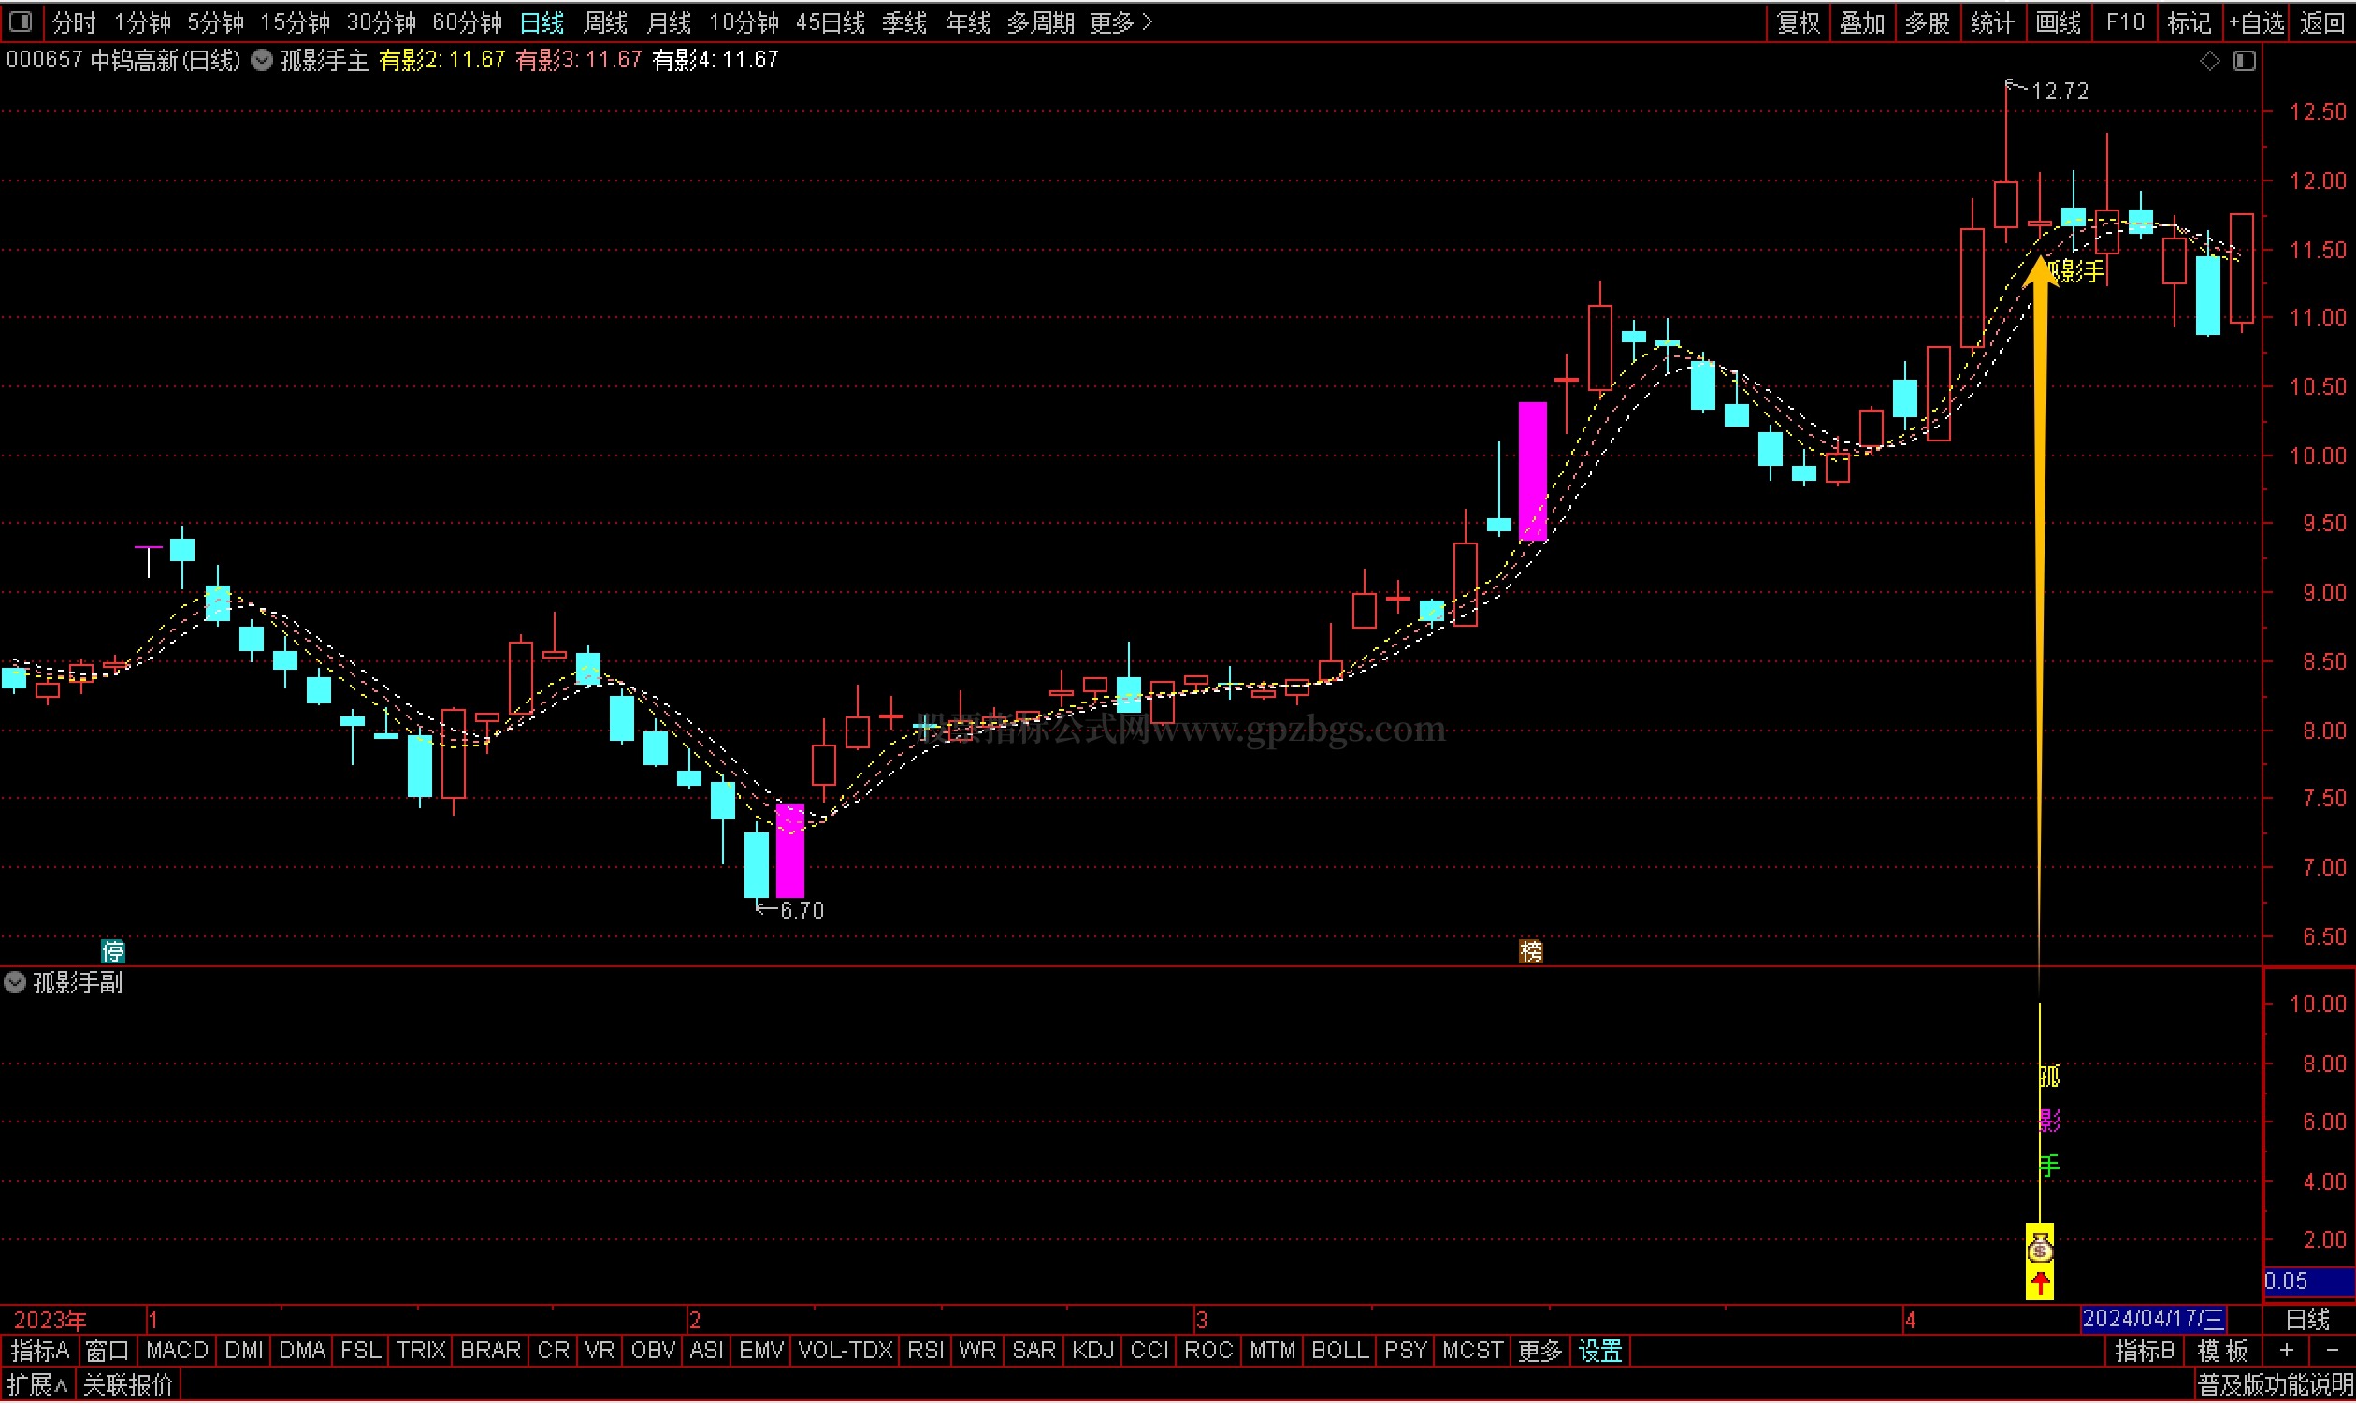
Task: Open the 更多 timeframes expander
Action: 1120,22
